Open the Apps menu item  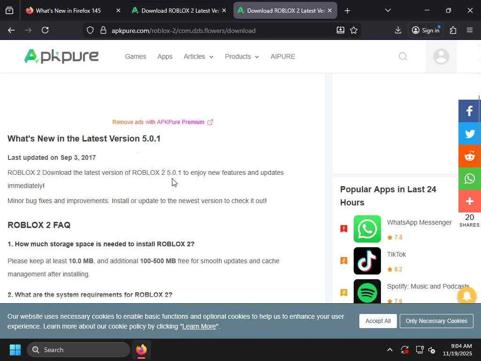165,56
